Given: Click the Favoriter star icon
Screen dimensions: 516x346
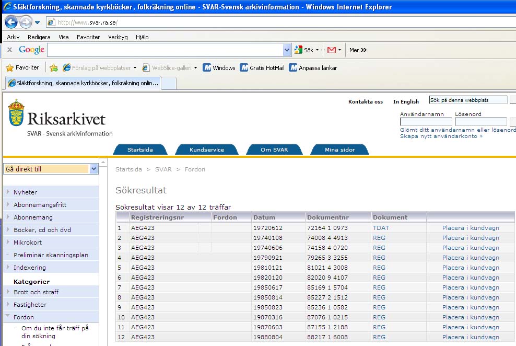Looking at the screenshot, I should 9,68.
